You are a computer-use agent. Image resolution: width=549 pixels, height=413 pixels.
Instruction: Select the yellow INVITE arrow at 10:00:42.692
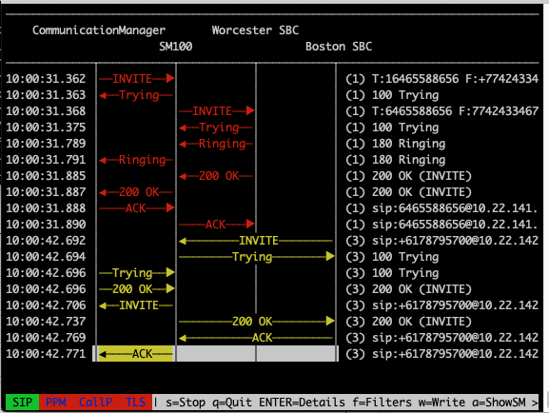pos(256,241)
